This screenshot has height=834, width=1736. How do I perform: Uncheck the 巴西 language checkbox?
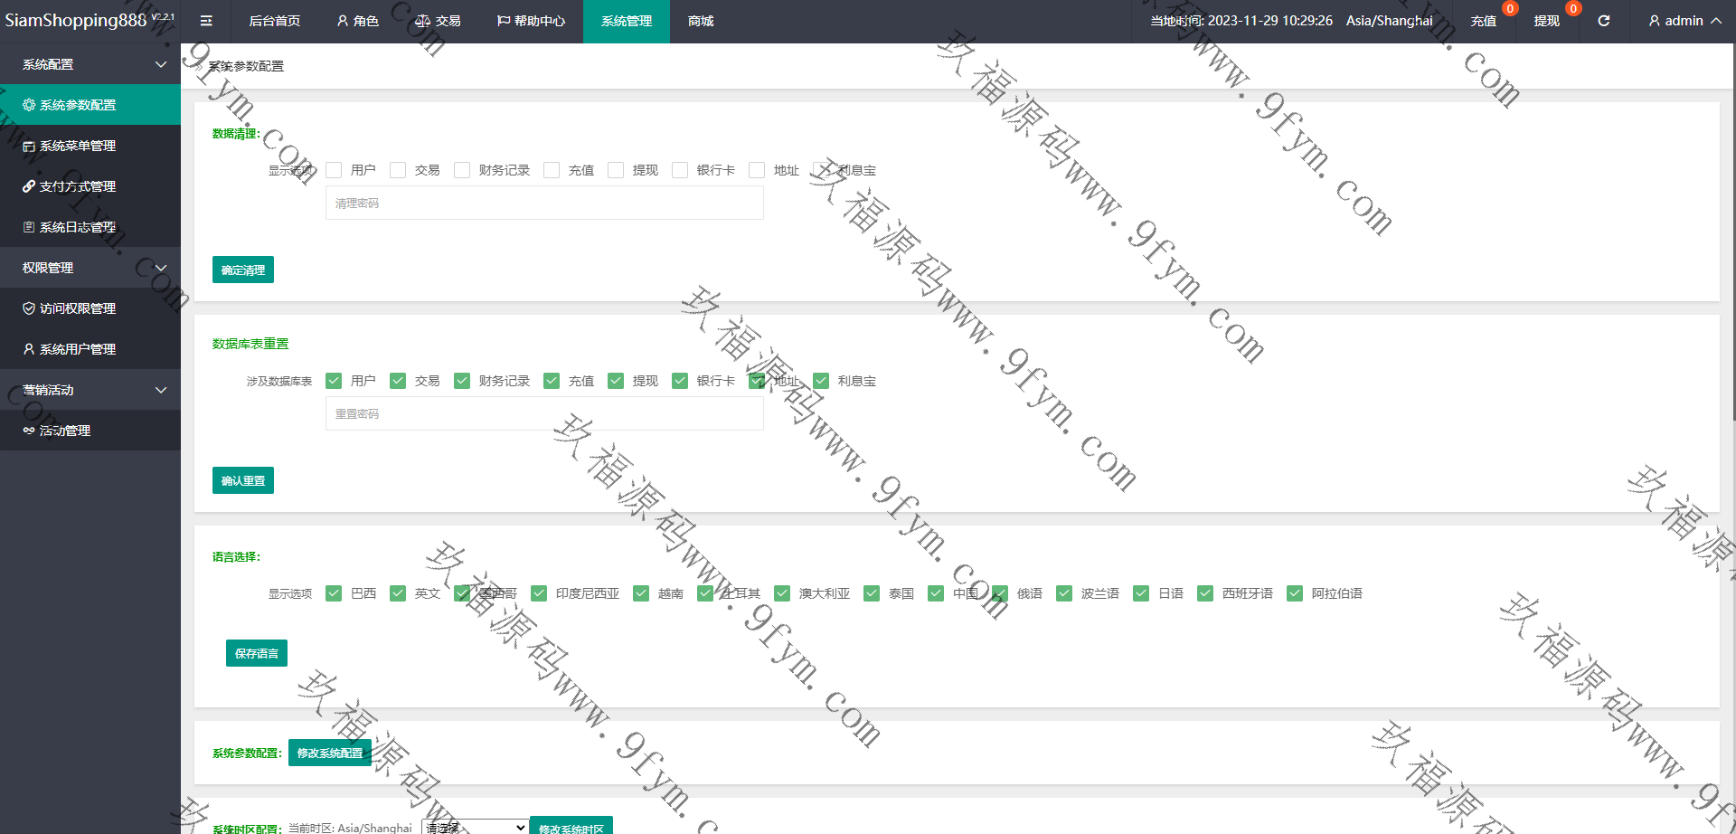click(x=334, y=593)
